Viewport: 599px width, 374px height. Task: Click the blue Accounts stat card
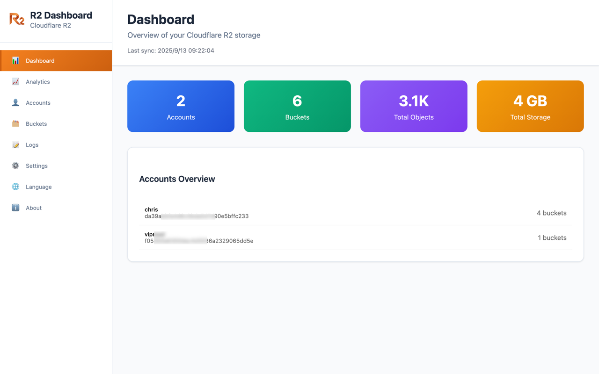[181, 106]
